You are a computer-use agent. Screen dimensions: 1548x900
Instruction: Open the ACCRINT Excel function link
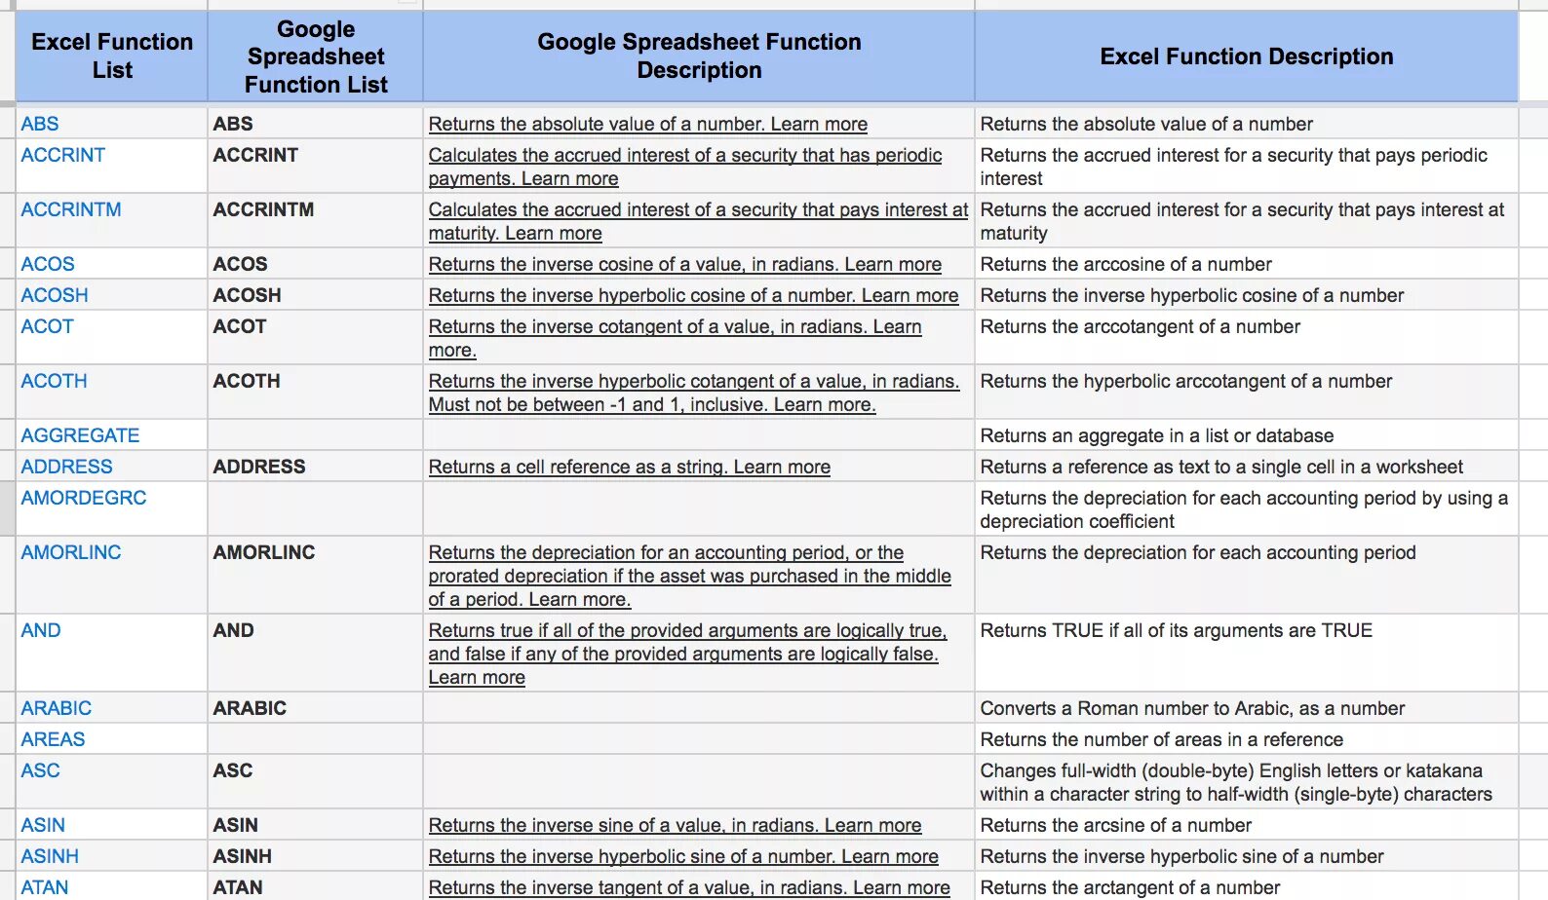63,155
